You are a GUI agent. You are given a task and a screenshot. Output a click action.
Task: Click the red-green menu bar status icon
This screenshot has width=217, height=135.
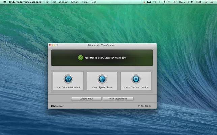pyautogui.click(x=144, y=2)
